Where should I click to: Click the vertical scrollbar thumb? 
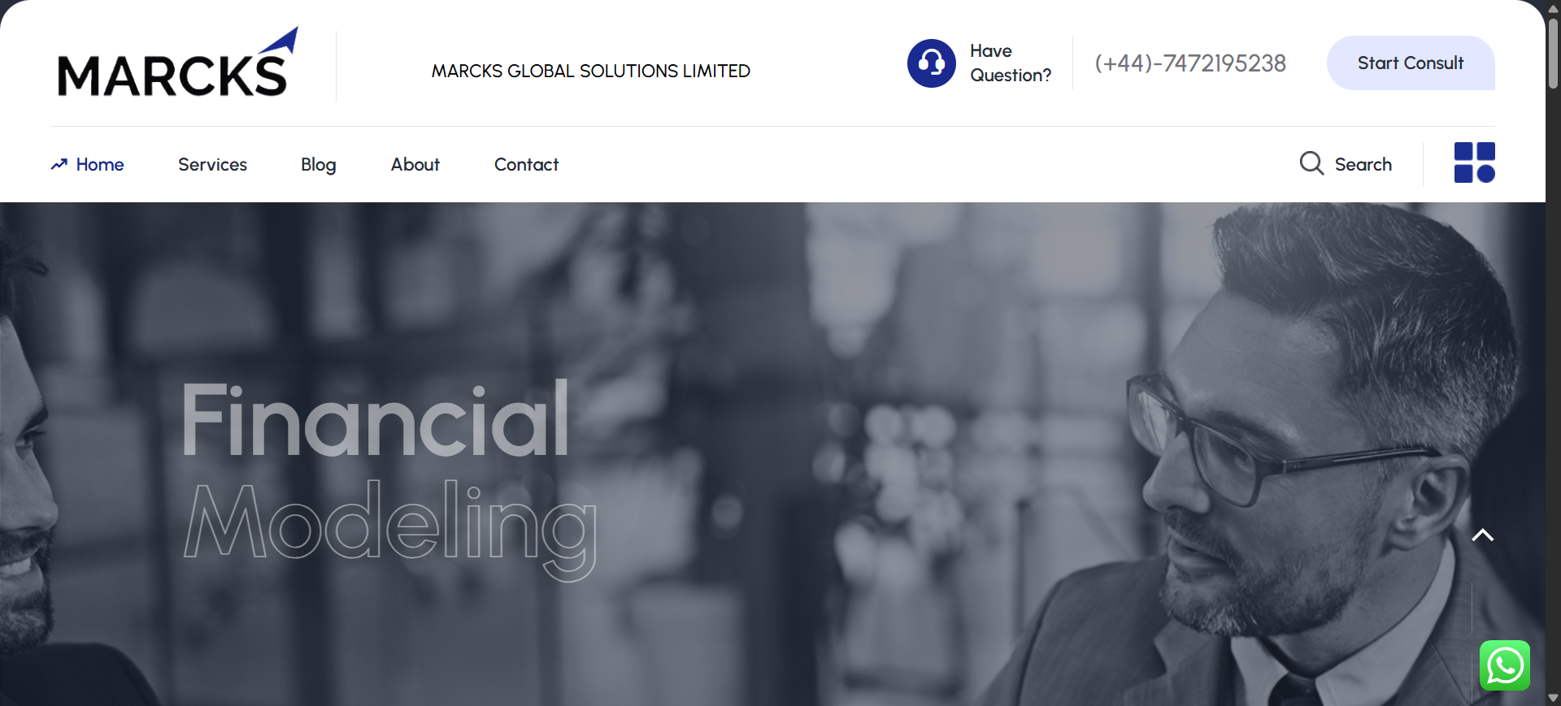[x=1553, y=52]
